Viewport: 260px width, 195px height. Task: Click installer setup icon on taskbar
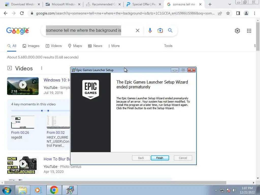pyautogui.click(x=70, y=190)
